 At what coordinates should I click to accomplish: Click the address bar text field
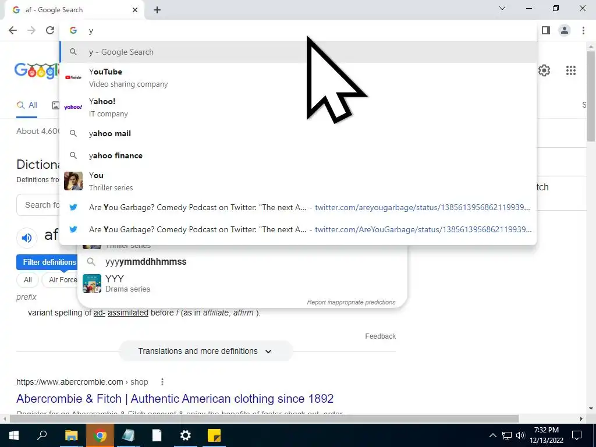[x=298, y=31]
